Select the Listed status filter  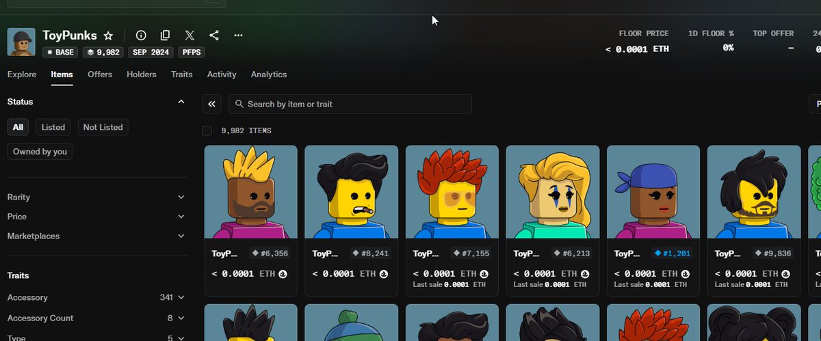pyautogui.click(x=53, y=127)
